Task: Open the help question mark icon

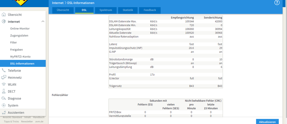Action: (277, 3)
